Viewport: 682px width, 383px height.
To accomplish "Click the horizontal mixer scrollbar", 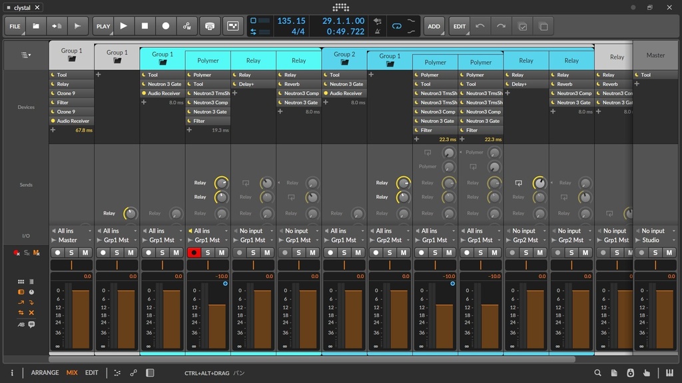I will click(312, 360).
